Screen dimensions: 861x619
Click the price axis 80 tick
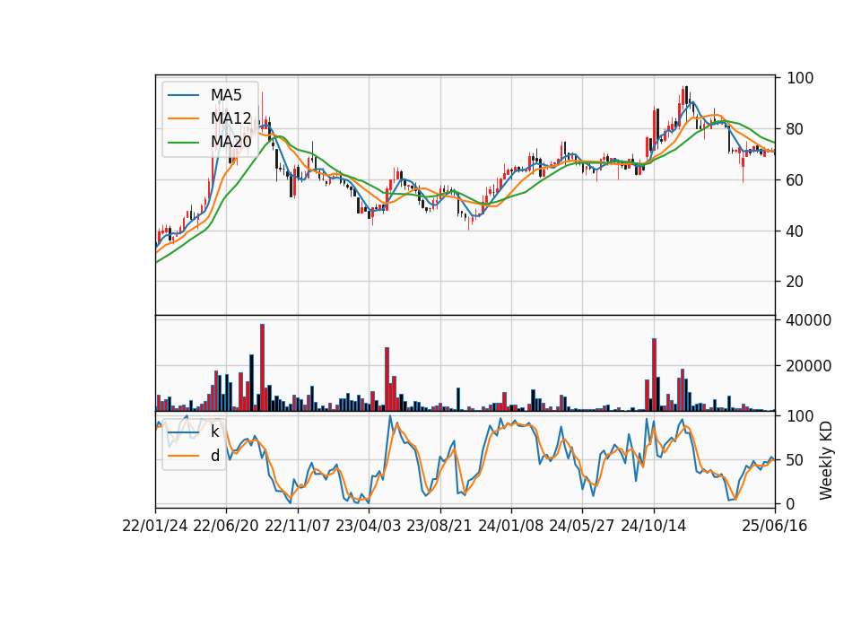click(x=795, y=129)
